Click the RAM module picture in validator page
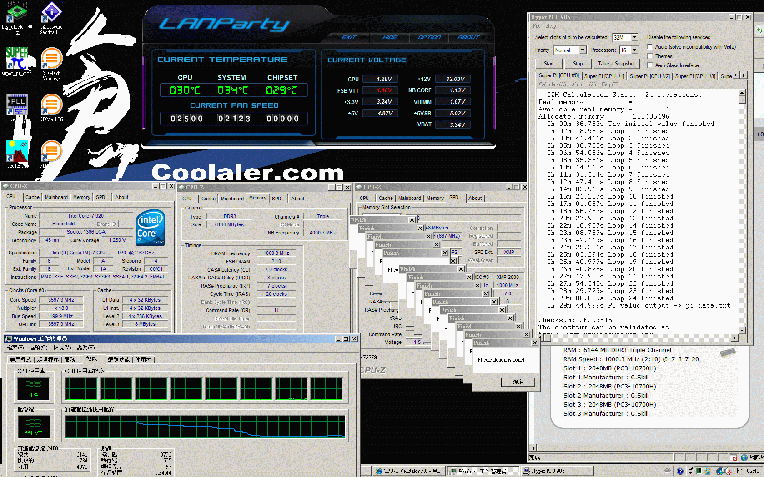 click(x=728, y=353)
